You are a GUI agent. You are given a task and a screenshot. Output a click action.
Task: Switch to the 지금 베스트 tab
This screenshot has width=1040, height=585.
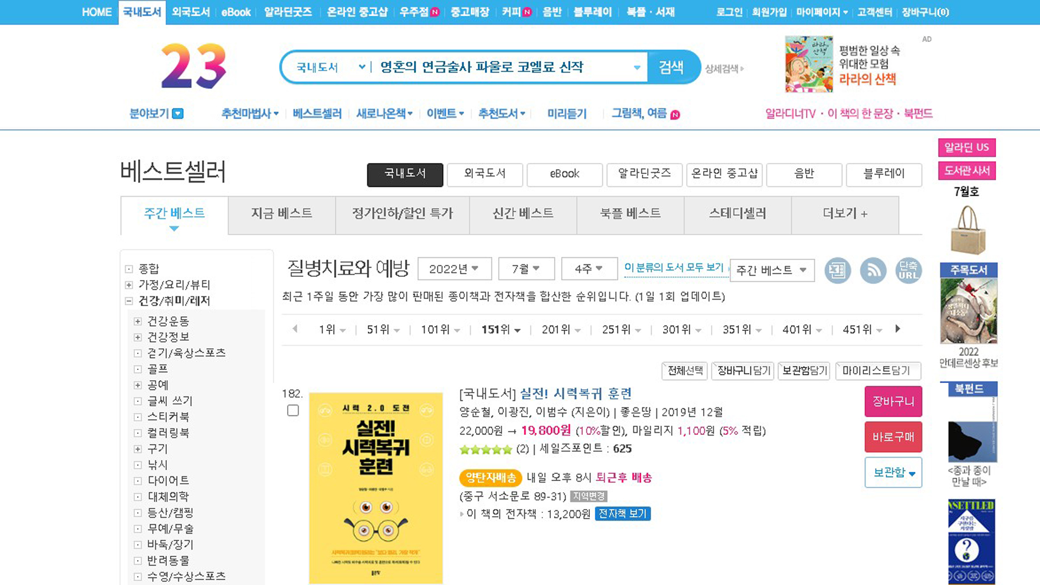tap(282, 213)
